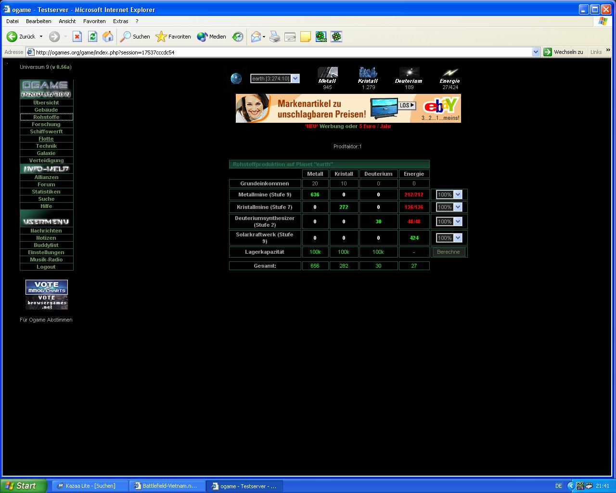The height and width of the screenshot is (493, 616).
Task: Click the Refresh page icon
Action: tap(92, 37)
